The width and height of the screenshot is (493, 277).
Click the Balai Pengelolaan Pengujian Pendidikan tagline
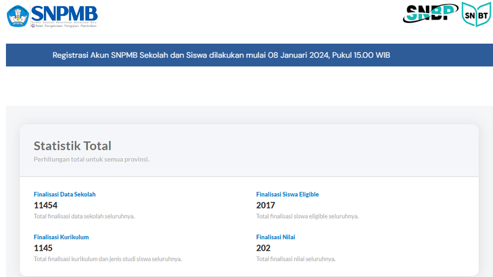coord(65,26)
